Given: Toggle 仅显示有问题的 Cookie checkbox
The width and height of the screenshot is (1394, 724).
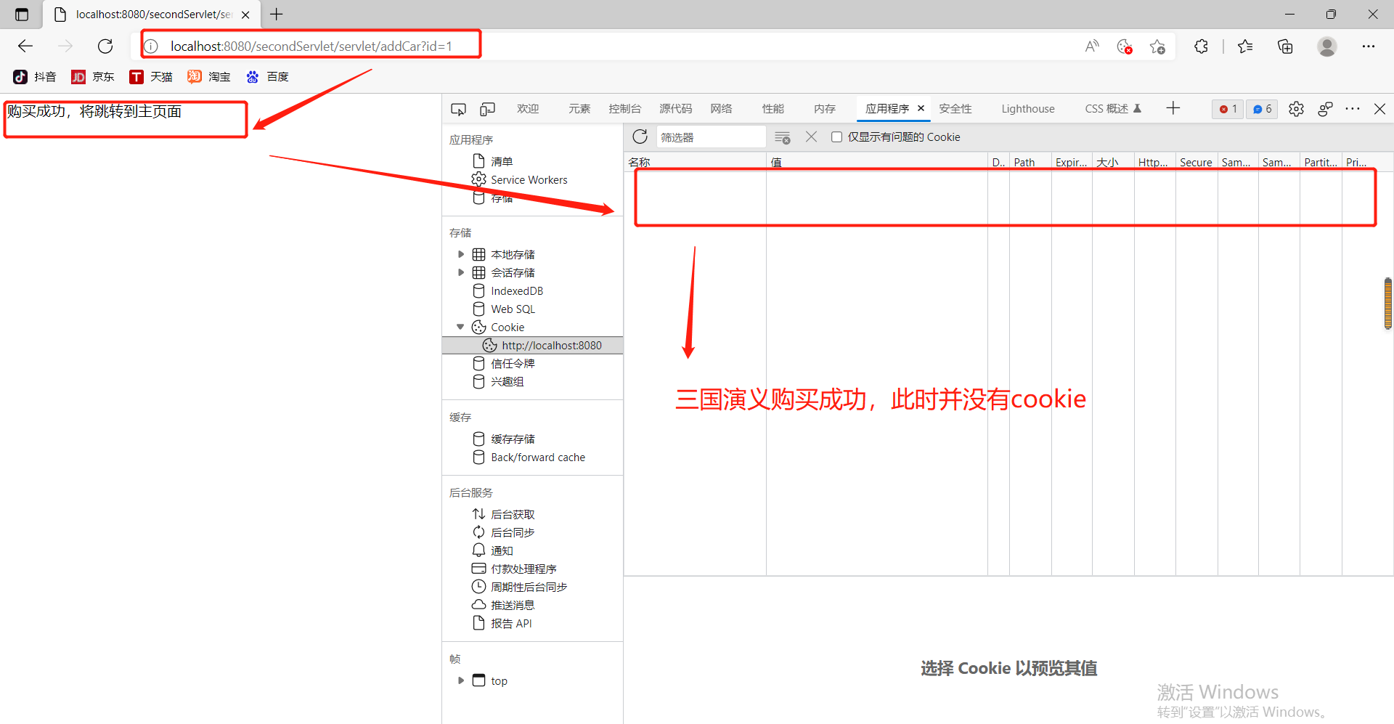Looking at the screenshot, I should (836, 137).
